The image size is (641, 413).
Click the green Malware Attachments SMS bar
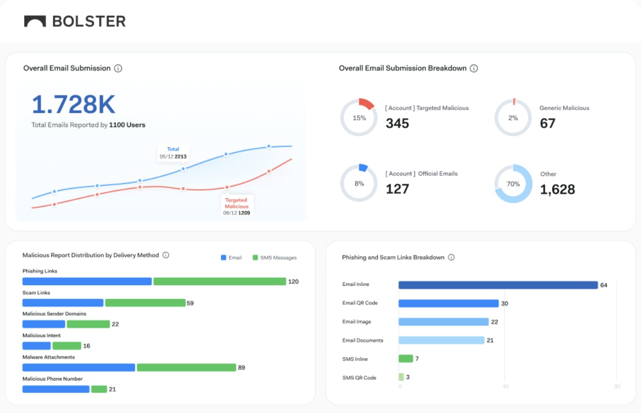pos(186,367)
